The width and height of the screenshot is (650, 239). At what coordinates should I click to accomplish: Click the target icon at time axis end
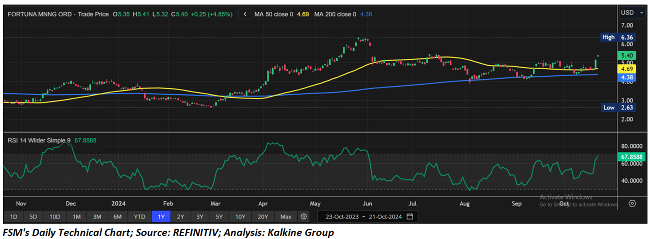pos(632,203)
